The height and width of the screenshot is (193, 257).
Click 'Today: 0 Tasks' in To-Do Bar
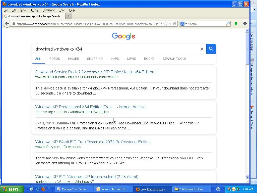tap(252, 120)
